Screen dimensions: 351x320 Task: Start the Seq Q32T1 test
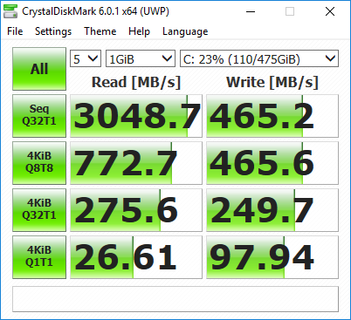39,116
